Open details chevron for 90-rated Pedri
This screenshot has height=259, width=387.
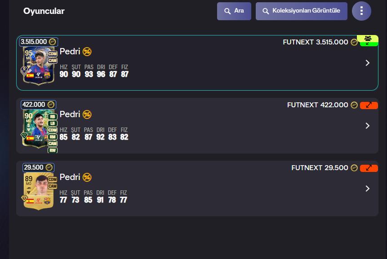368,126
